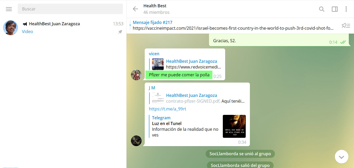354x168 pixels.
Task: Open the three-dot chat options menu
Action: (x=346, y=9)
